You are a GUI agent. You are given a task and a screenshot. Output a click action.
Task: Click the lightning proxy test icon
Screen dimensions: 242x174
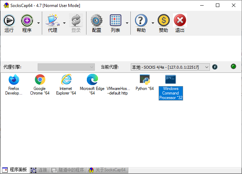click(x=215, y=67)
